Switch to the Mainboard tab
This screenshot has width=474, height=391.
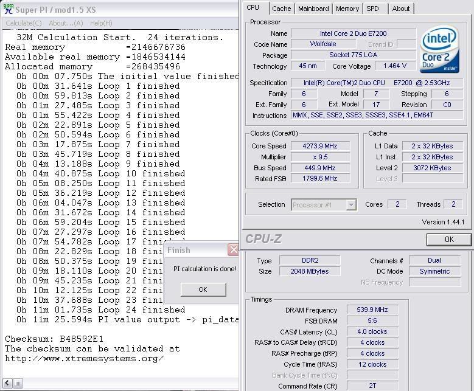tap(313, 9)
